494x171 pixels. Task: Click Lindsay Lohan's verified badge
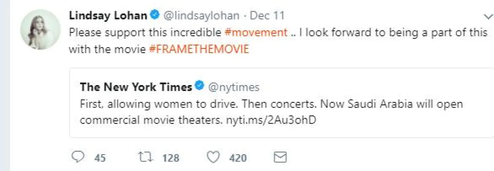coord(154,16)
